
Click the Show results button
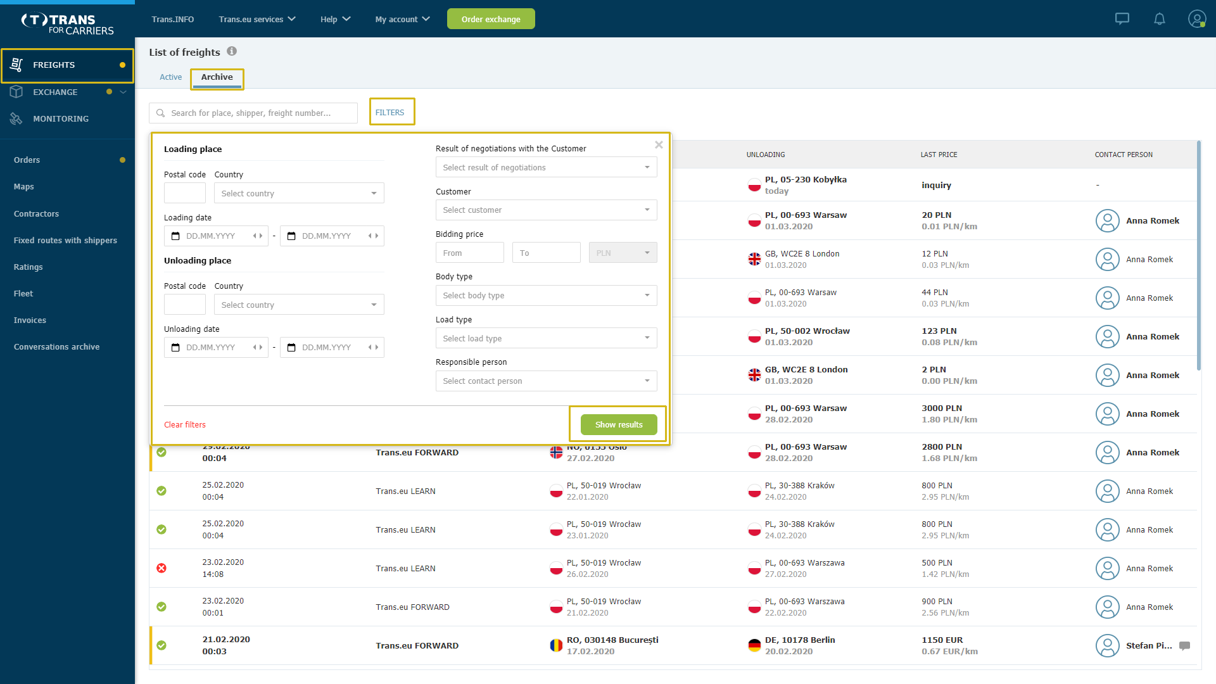[619, 424]
